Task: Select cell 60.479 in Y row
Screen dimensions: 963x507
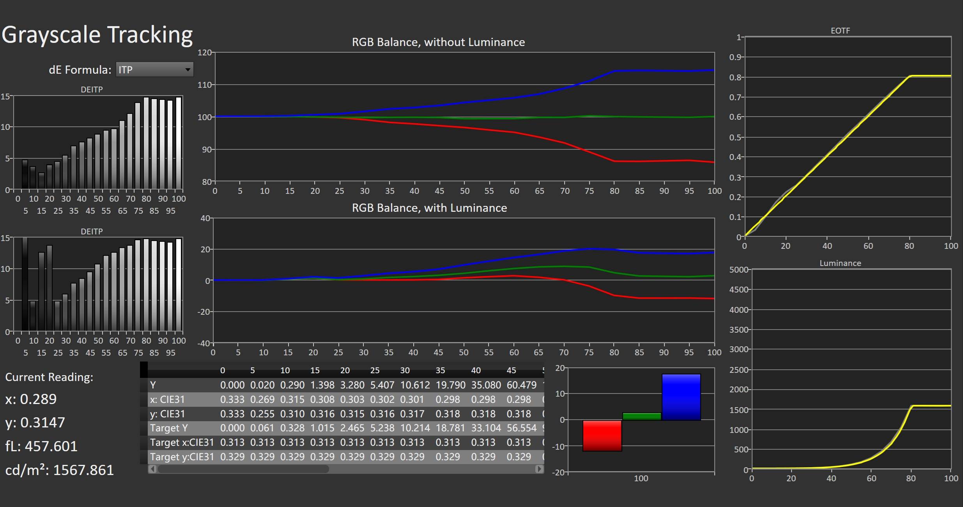Action: click(521, 385)
